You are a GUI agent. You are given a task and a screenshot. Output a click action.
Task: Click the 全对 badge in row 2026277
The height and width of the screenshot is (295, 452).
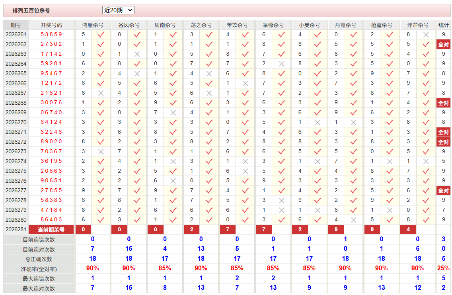pyautogui.click(x=443, y=191)
